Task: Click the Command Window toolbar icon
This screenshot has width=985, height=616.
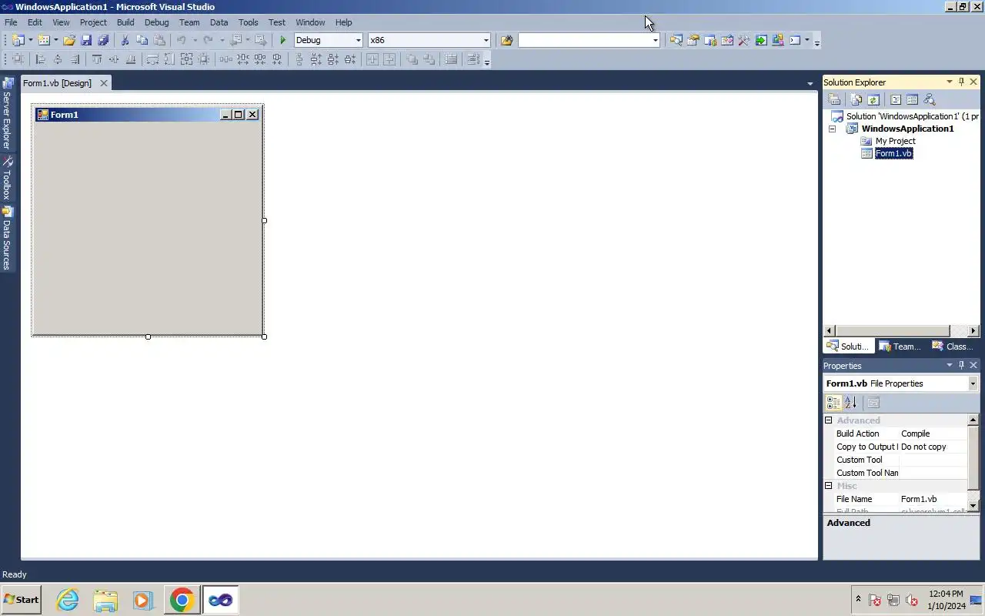Action: point(795,40)
